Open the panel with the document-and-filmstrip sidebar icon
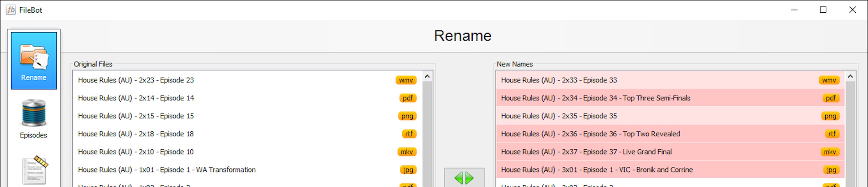 tap(35, 171)
